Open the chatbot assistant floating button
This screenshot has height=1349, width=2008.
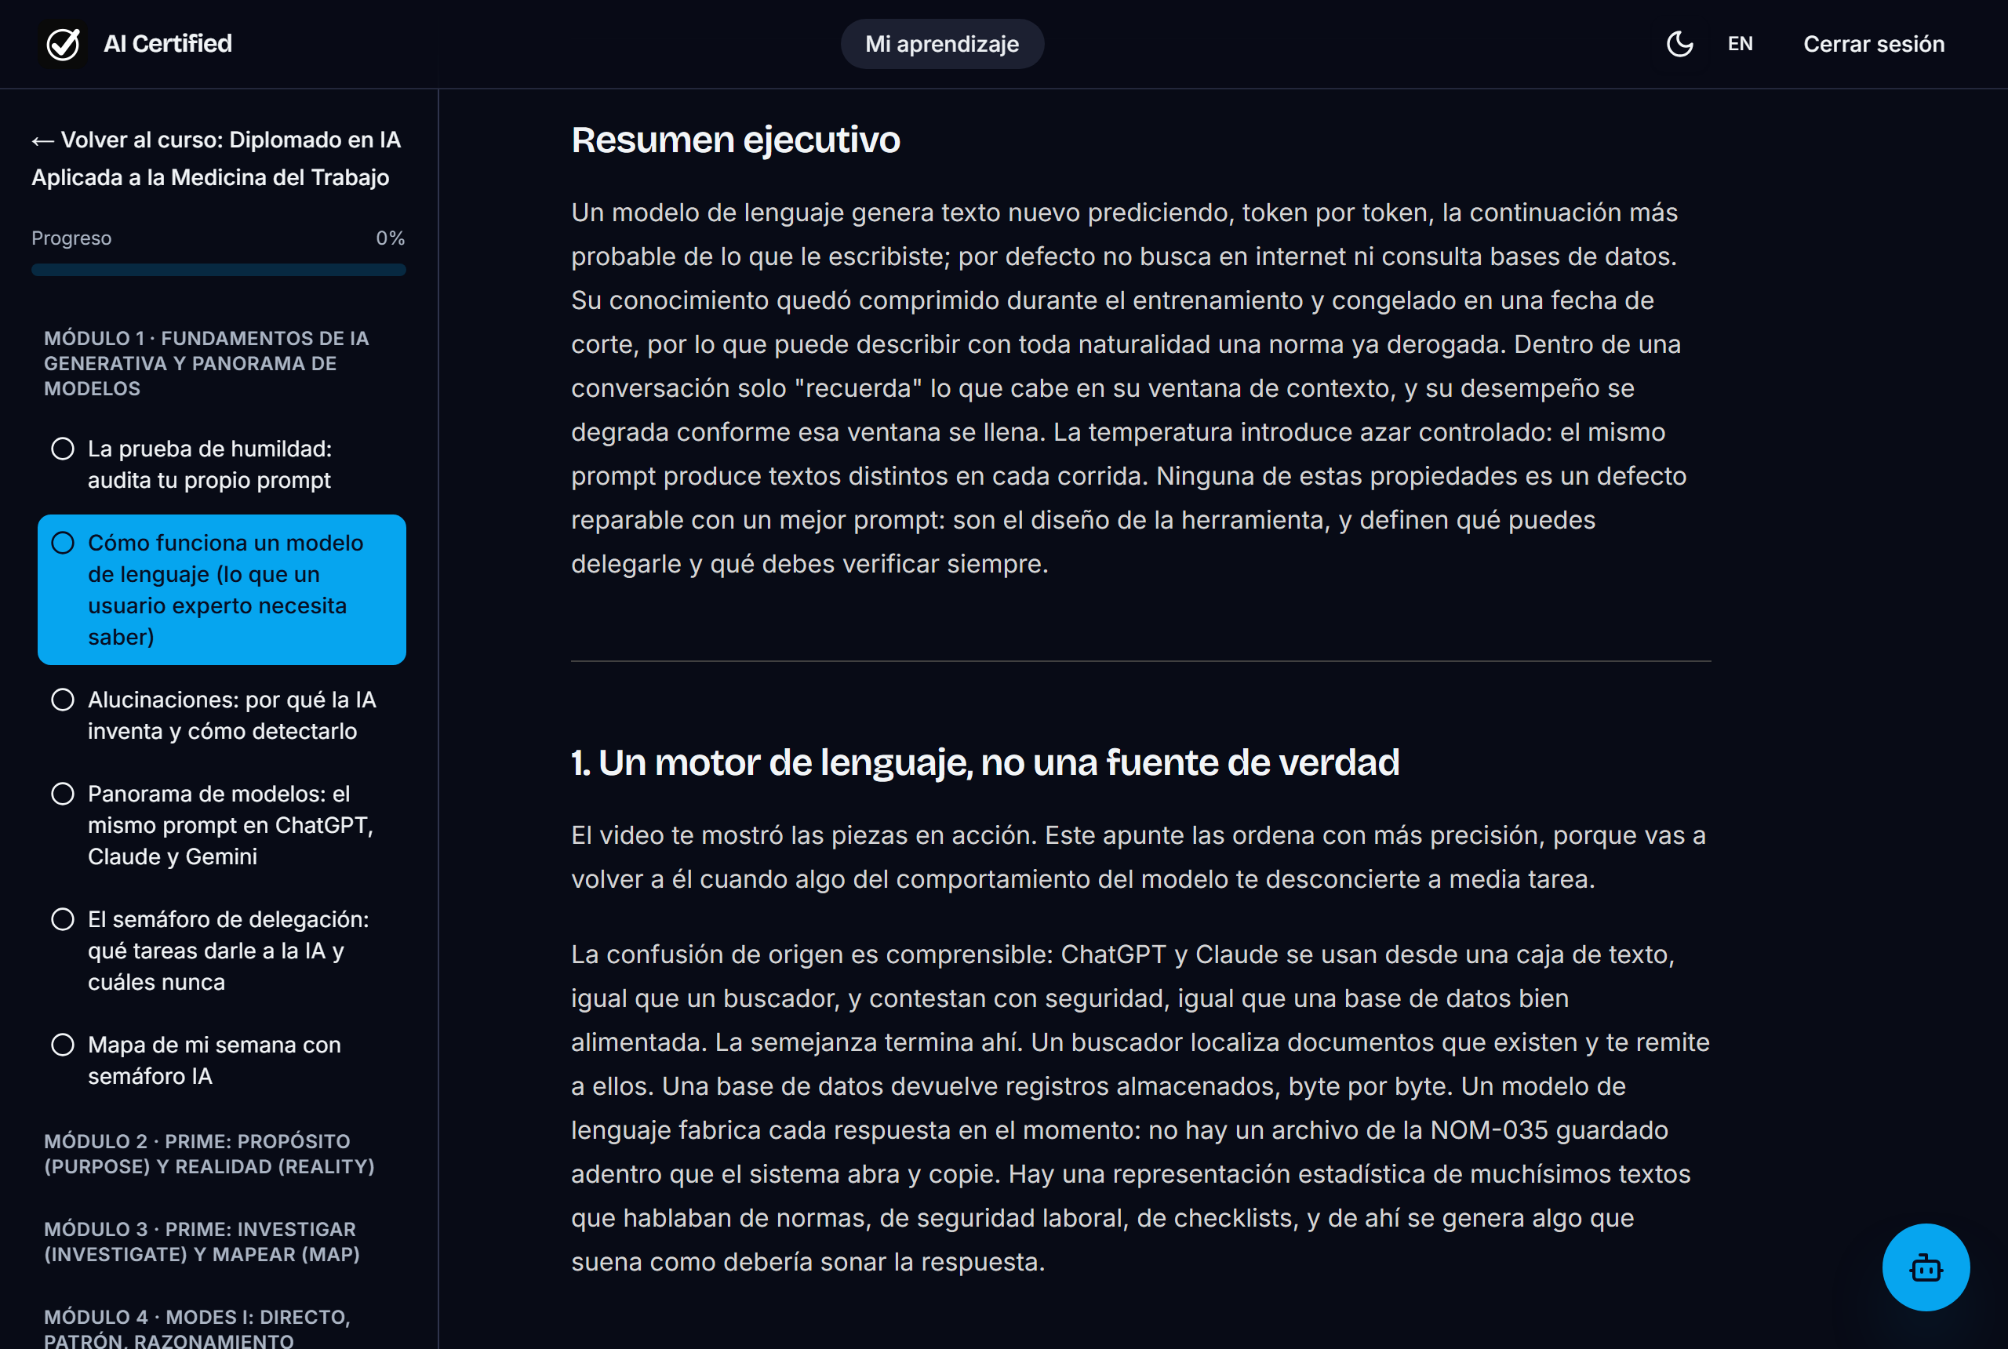[1926, 1267]
